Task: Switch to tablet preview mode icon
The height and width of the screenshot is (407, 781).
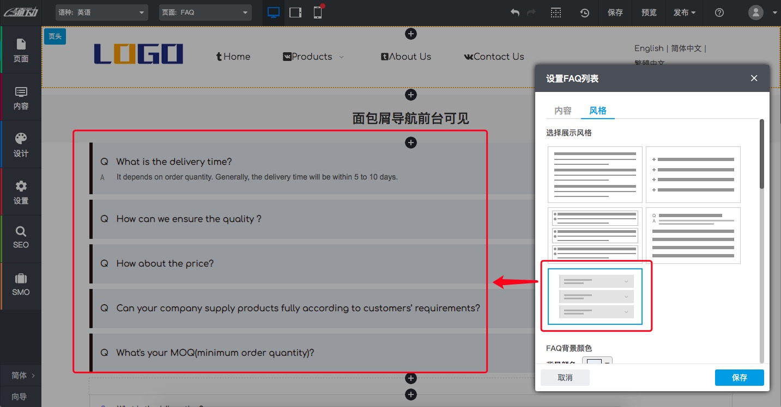Action: tap(295, 13)
